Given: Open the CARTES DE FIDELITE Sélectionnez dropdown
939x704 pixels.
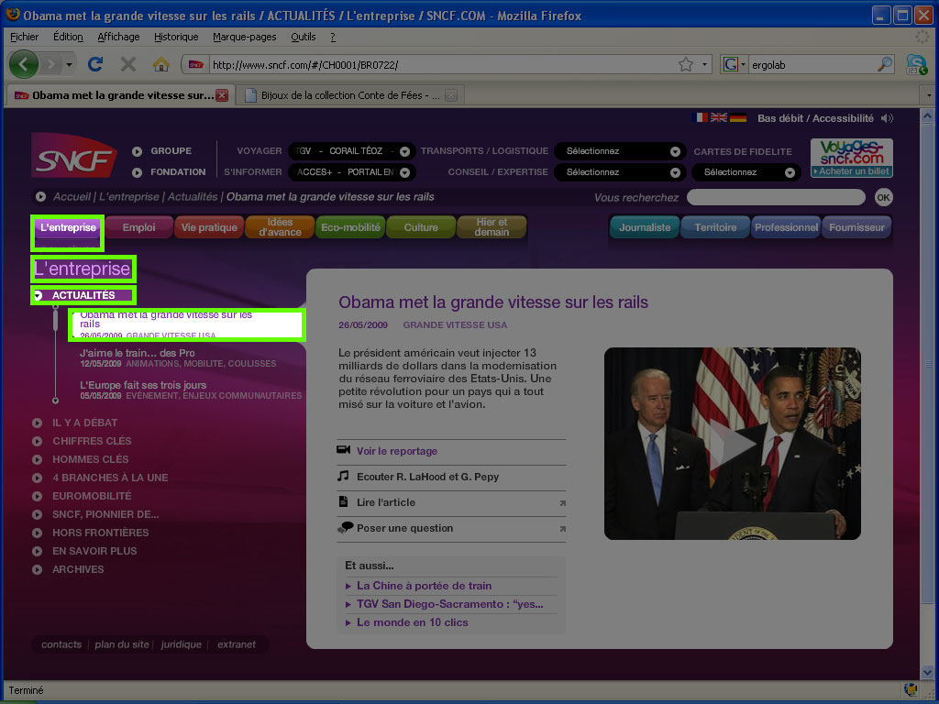Looking at the screenshot, I should (x=746, y=172).
